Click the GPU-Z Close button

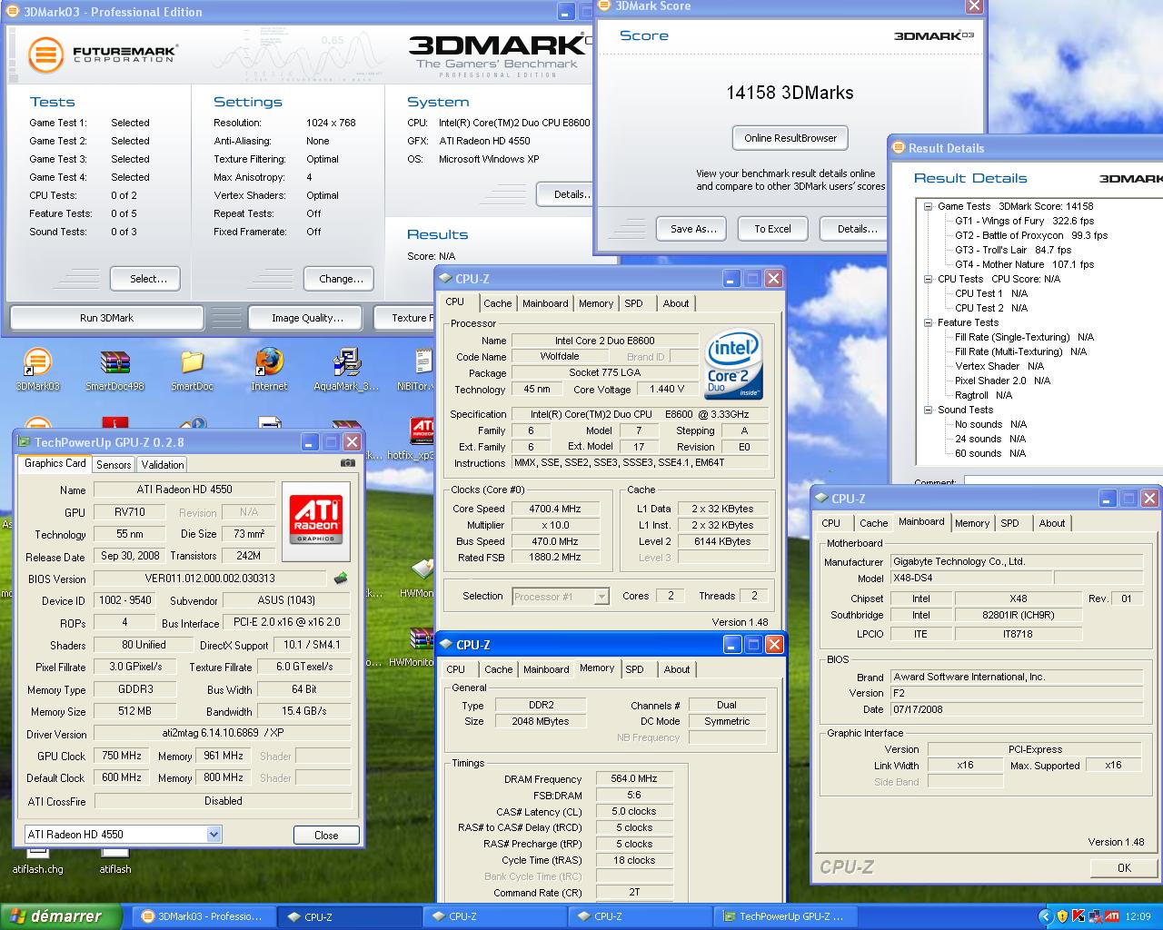click(326, 835)
